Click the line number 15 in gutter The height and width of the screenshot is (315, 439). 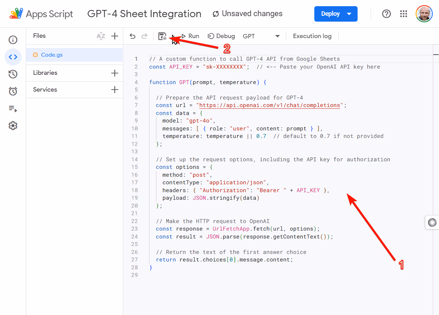coord(135,167)
